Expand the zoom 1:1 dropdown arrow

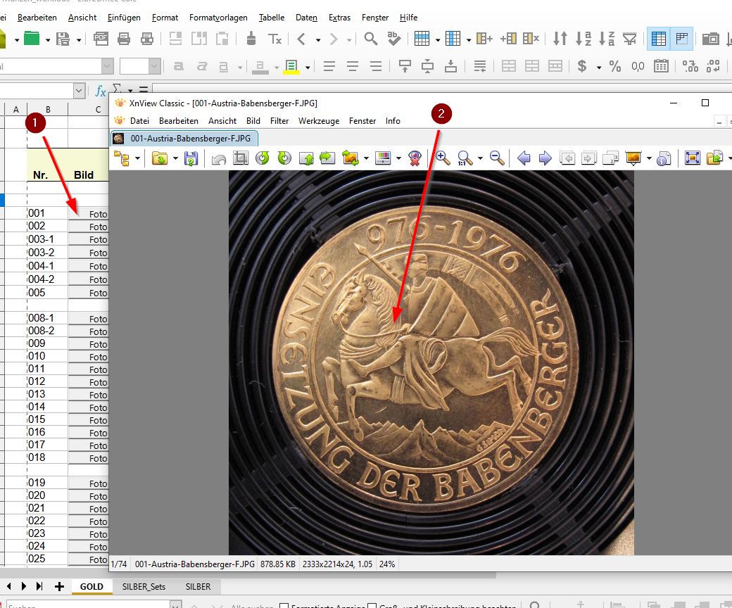pyautogui.click(x=480, y=158)
